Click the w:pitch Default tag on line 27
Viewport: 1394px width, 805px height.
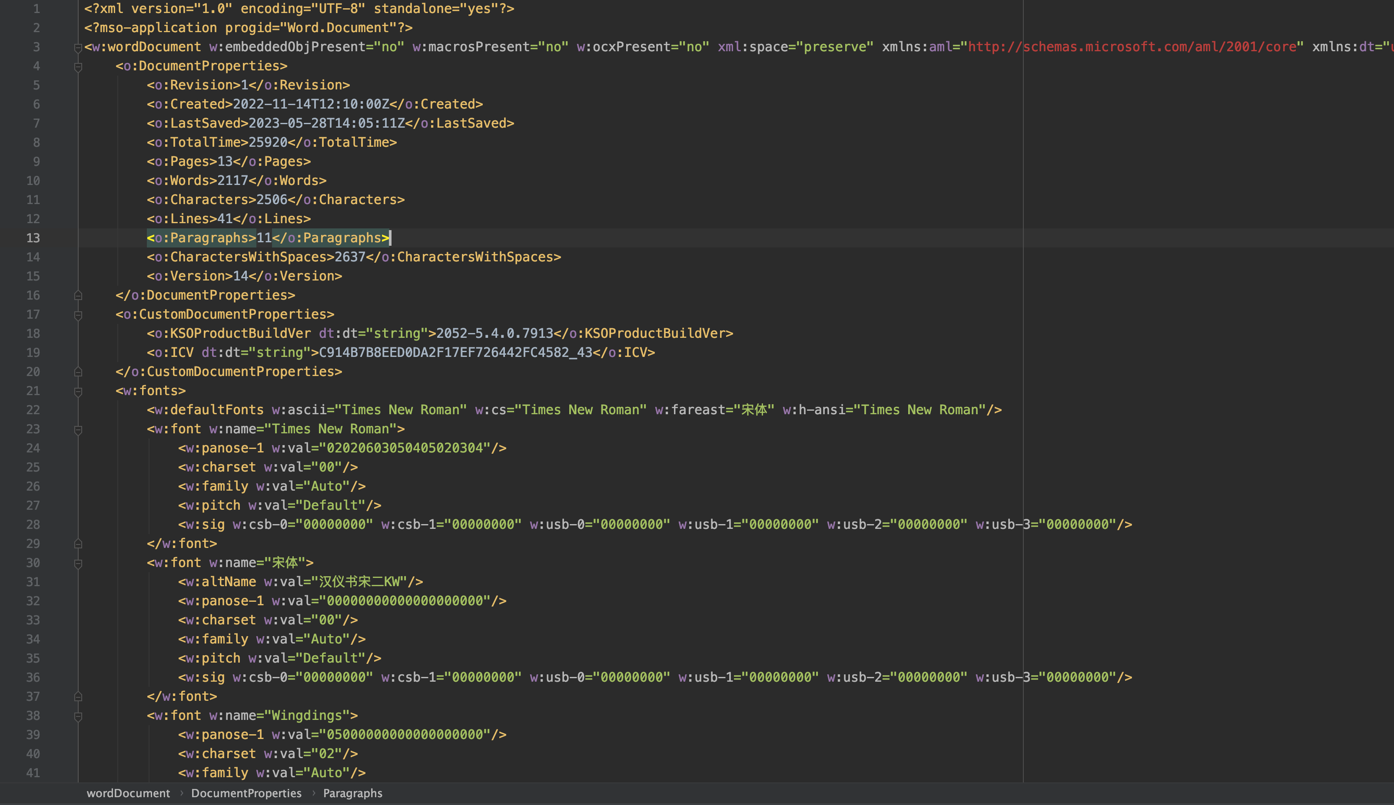click(x=280, y=505)
